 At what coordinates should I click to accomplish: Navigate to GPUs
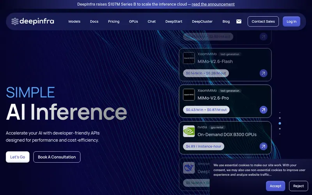pyautogui.click(x=133, y=21)
